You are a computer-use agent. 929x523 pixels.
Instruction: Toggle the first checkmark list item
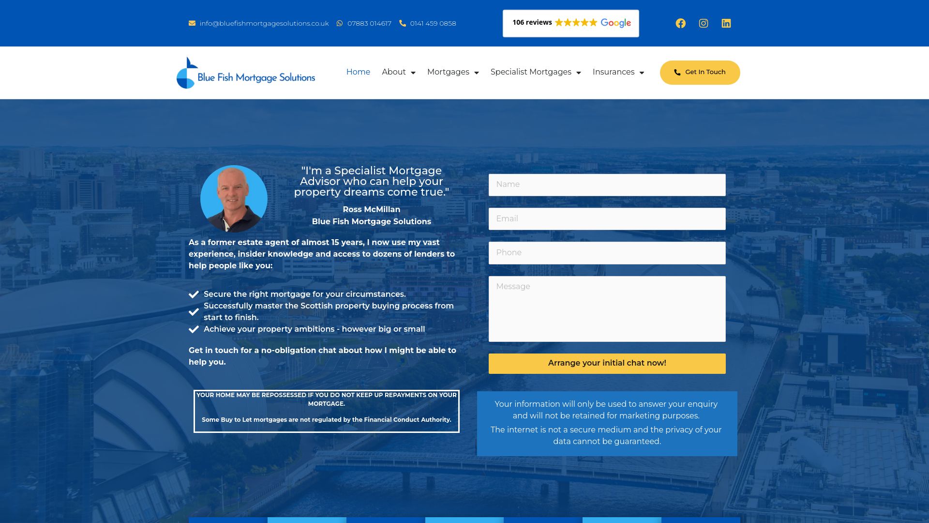[x=194, y=294]
